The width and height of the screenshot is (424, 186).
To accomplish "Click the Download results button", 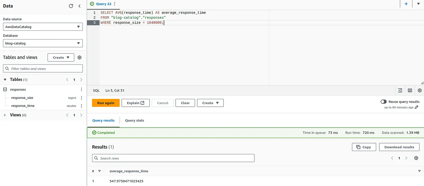I will (399, 147).
